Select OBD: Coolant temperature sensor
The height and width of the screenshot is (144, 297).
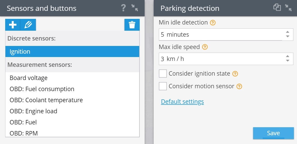click(x=72, y=100)
